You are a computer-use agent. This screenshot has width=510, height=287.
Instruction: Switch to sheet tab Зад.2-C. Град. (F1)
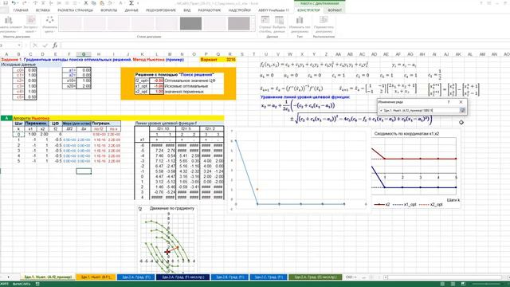[269, 277]
